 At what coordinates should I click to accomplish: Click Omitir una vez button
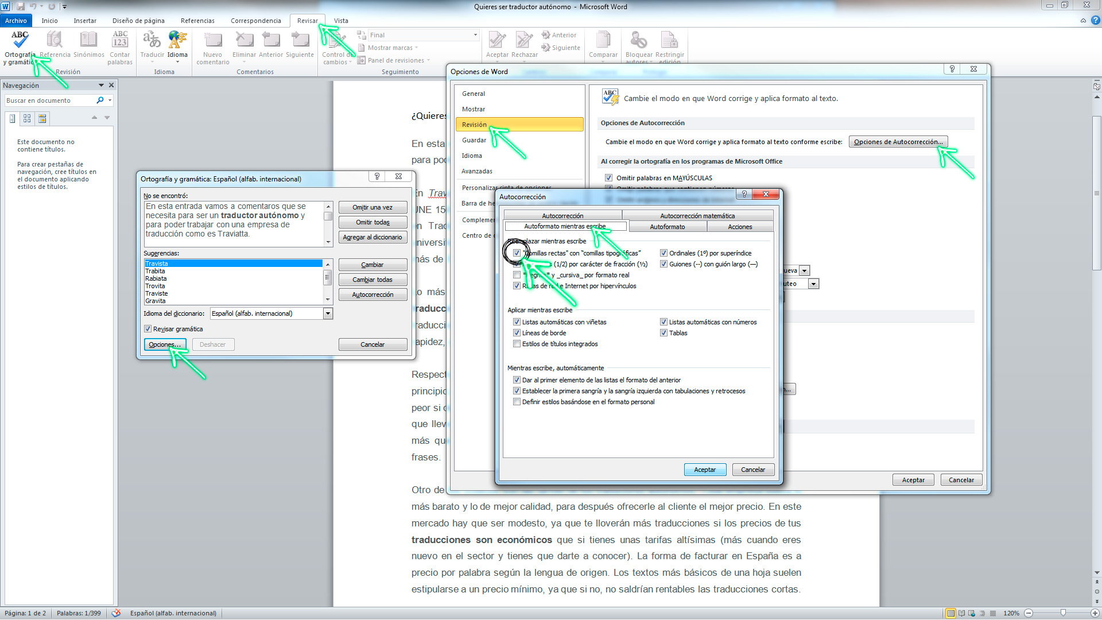point(372,207)
